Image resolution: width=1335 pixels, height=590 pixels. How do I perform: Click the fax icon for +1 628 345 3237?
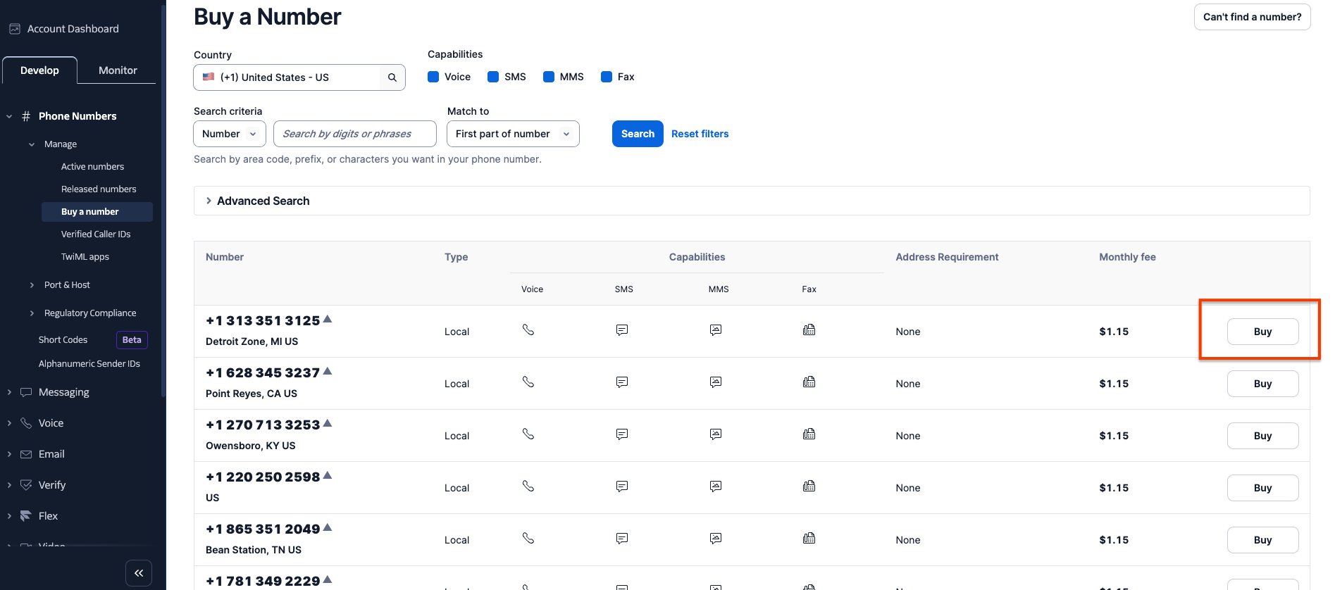coord(809,382)
